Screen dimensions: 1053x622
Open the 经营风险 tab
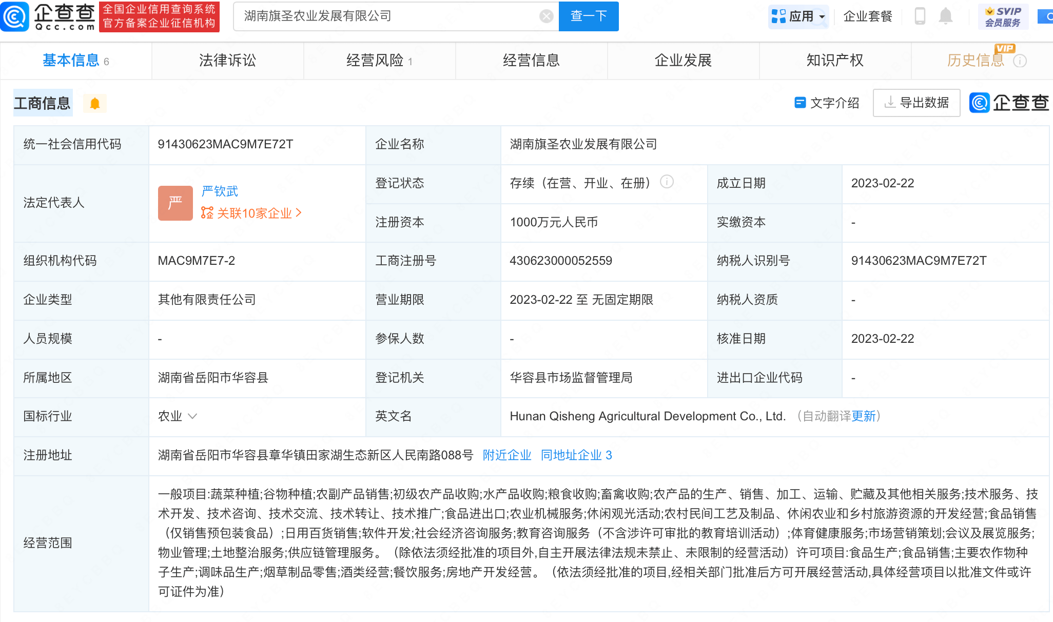(x=379, y=61)
